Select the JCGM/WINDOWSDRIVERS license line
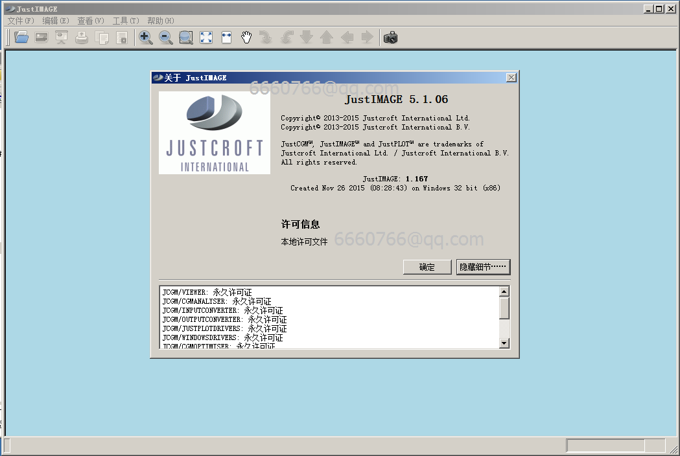This screenshot has height=456, width=680. pyautogui.click(x=222, y=337)
